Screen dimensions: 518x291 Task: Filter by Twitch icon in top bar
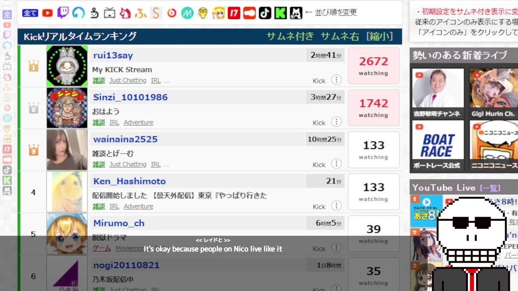[63, 13]
